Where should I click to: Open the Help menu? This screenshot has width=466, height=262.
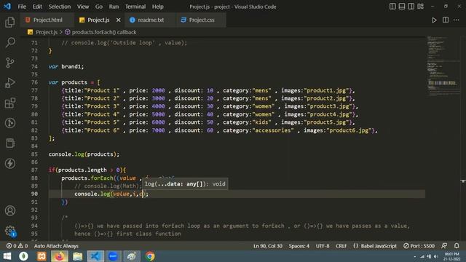pos(158,7)
